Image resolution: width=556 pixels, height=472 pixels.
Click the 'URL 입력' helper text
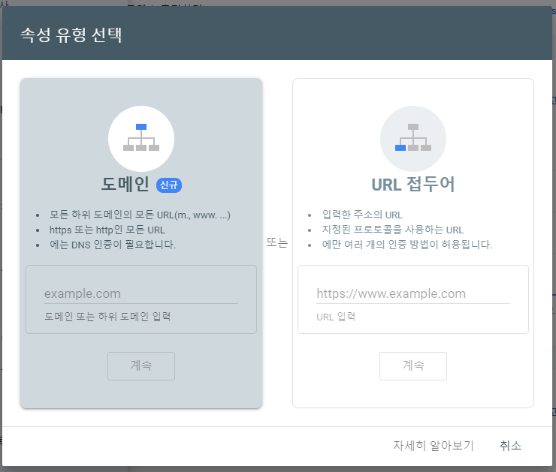click(336, 317)
